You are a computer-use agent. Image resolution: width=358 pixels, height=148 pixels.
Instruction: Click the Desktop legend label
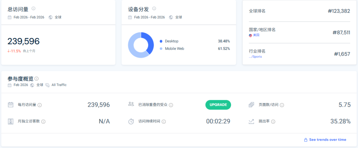coord(172,41)
